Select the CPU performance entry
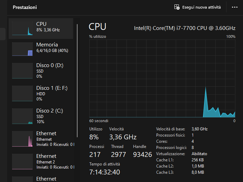Image resolution: width=243 pixels, height=182 pixels. (41, 29)
